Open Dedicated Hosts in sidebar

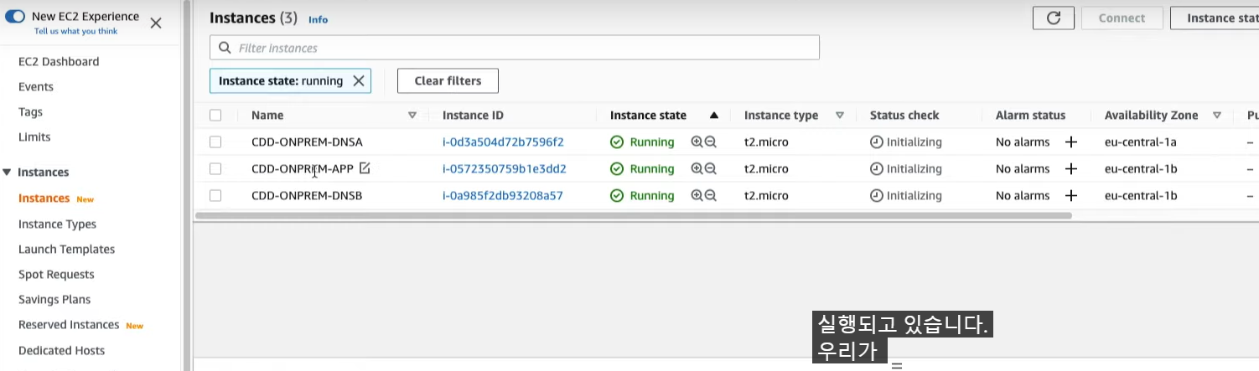coord(61,350)
